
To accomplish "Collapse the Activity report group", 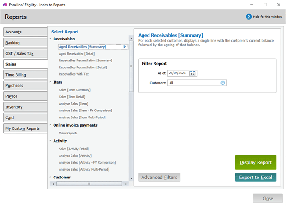I will (x=50, y=141).
